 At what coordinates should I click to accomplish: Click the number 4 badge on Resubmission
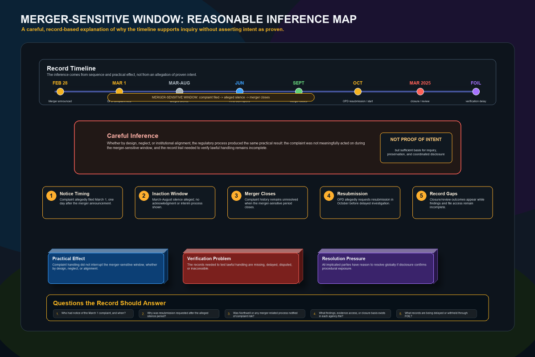(329, 196)
